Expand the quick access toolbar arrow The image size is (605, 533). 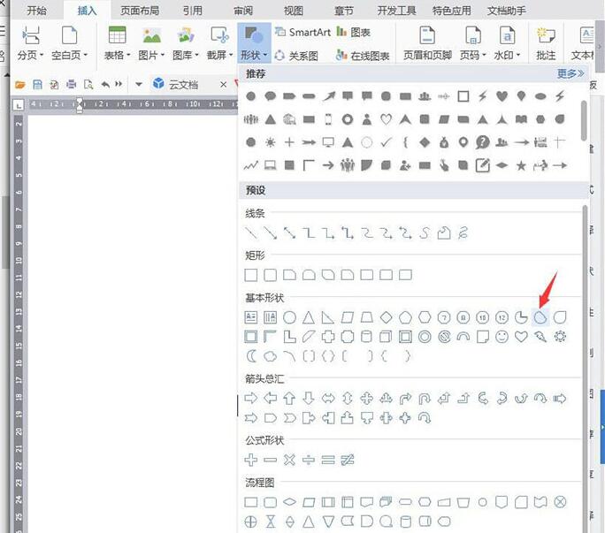pos(139,84)
